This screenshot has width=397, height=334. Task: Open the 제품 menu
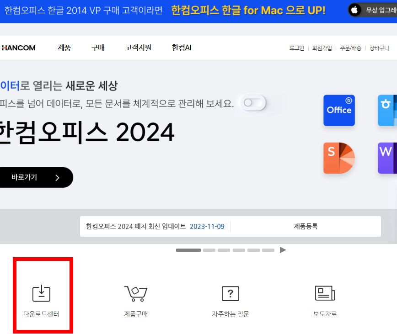pyautogui.click(x=64, y=48)
